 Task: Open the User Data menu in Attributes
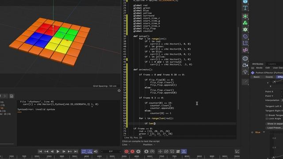(278, 68)
